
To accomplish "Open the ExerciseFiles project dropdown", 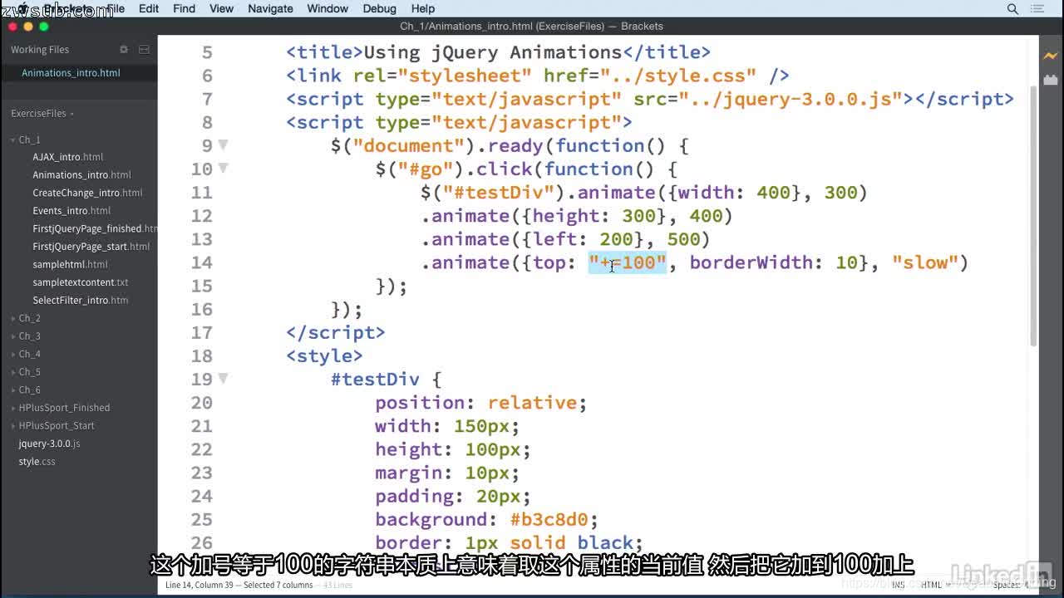I will 42,114.
